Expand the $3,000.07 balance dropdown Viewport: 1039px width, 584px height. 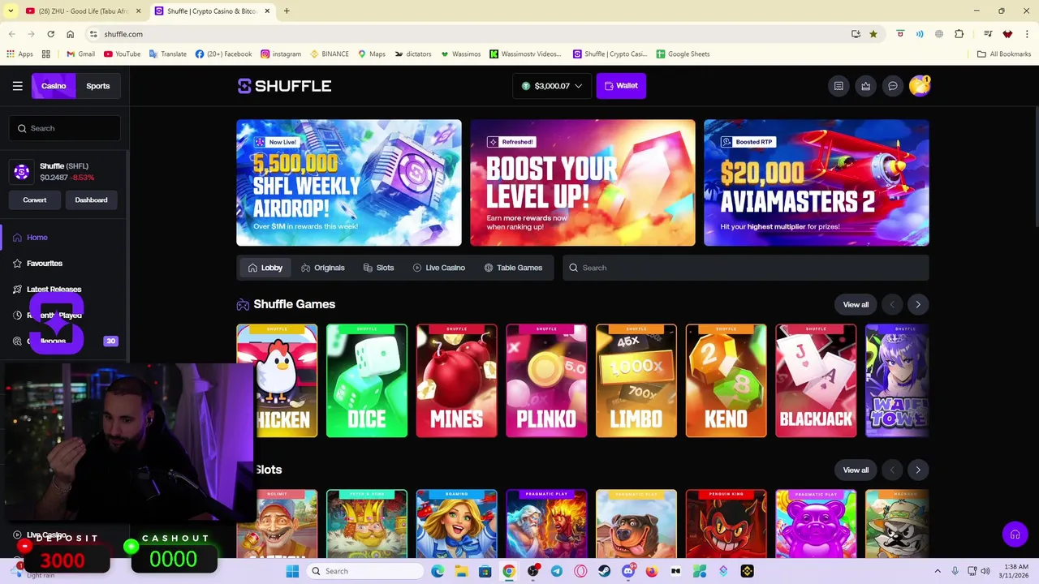(552, 86)
